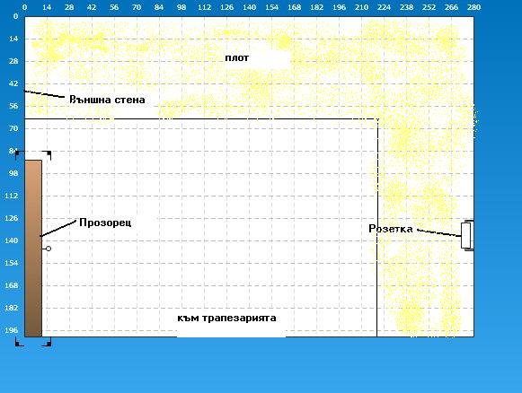Click the top-right selection corner of the window
The image size is (522, 393).
(47, 155)
